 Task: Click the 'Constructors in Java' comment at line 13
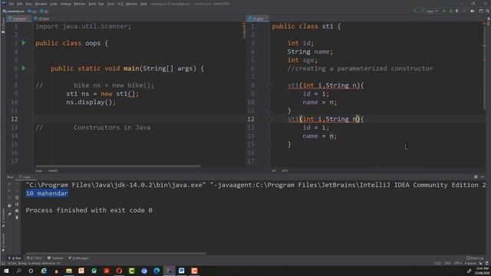(112, 127)
